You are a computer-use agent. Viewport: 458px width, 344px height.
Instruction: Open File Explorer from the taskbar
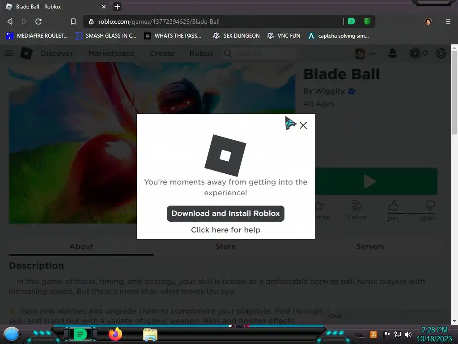tap(150, 335)
